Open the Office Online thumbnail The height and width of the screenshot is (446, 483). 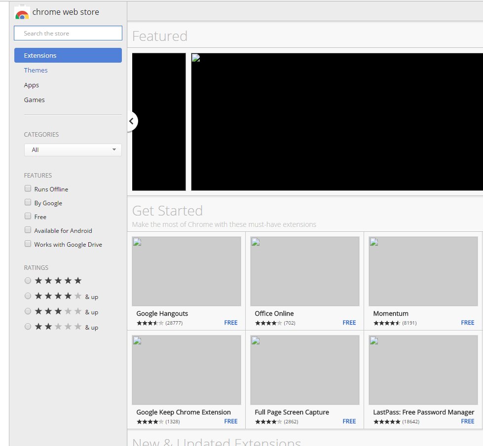[x=304, y=271]
